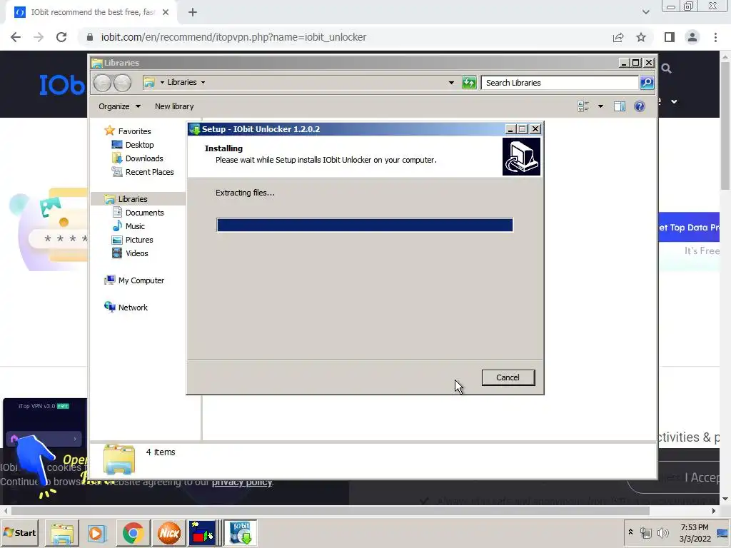Toggle the preview pane icon
The width and height of the screenshot is (731, 548).
[x=620, y=106]
